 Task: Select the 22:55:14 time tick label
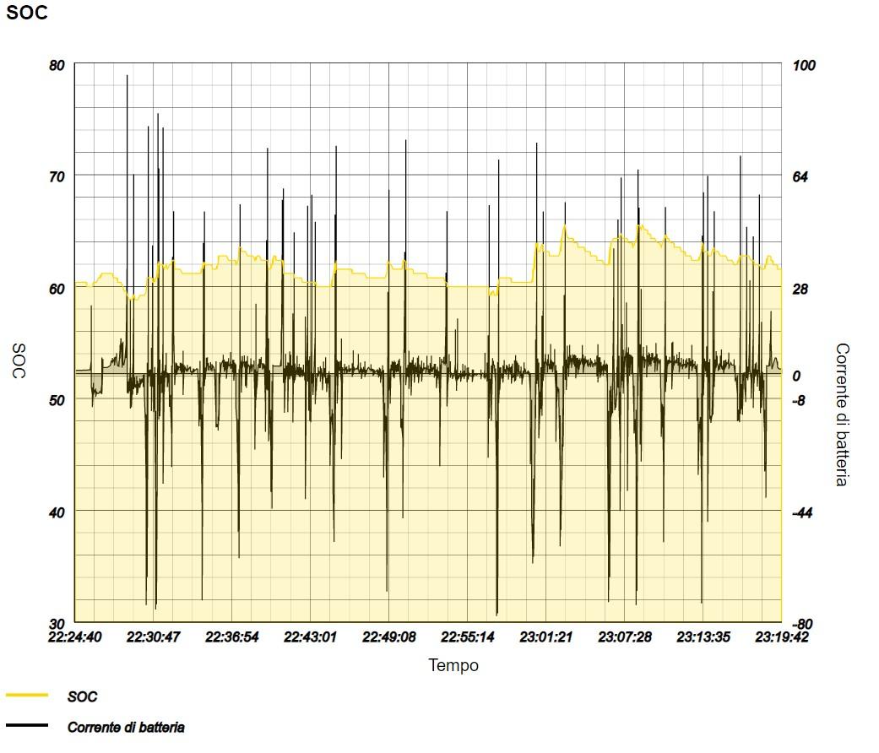pos(467,637)
